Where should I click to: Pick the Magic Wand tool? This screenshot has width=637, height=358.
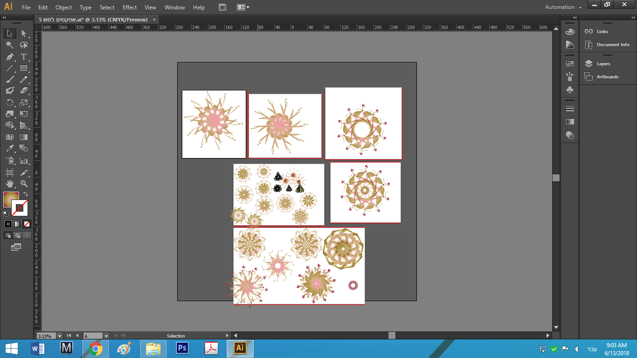[x=9, y=45]
